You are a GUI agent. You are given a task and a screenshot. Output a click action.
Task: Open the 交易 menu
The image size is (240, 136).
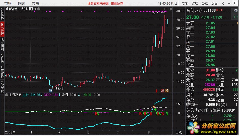tap(35, 3)
